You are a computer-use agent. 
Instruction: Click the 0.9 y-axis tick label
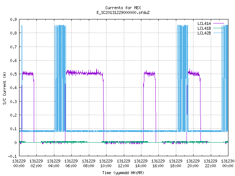tap(14, 19)
